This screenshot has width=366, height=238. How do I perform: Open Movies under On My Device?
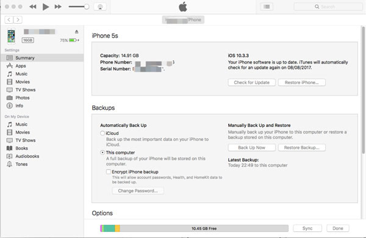click(x=42, y=132)
